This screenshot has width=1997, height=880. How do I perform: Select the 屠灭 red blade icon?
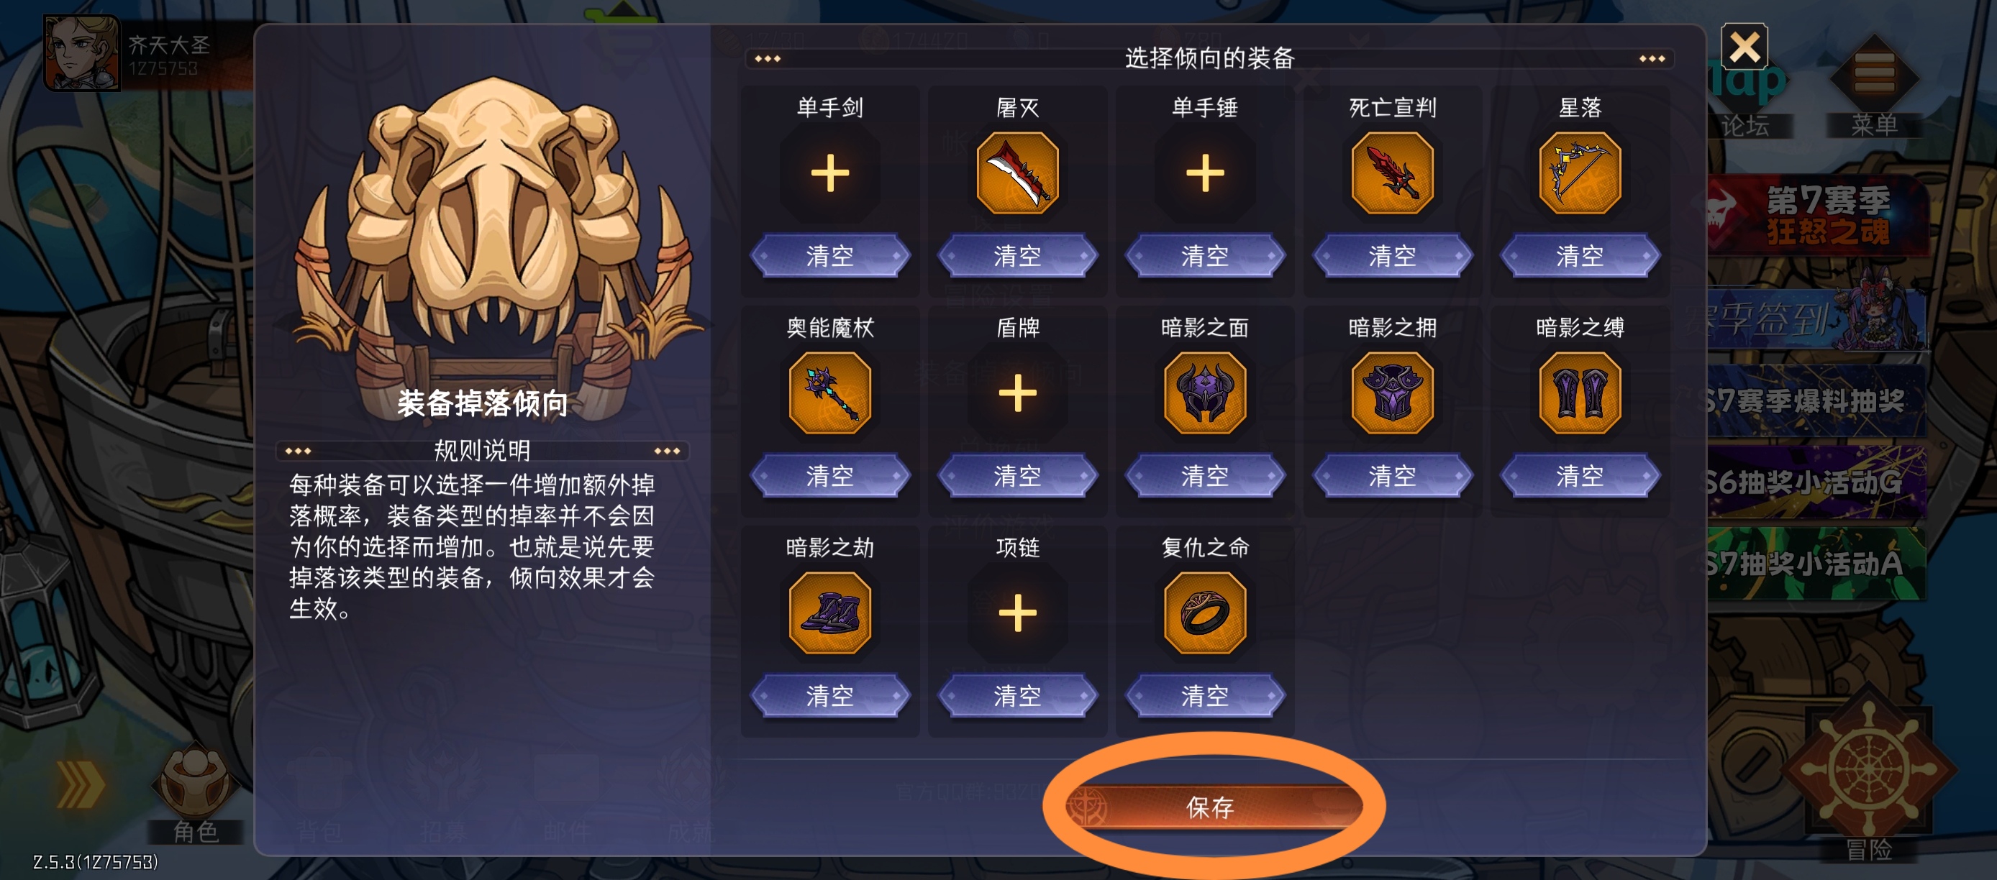click(x=1017, y=173)
